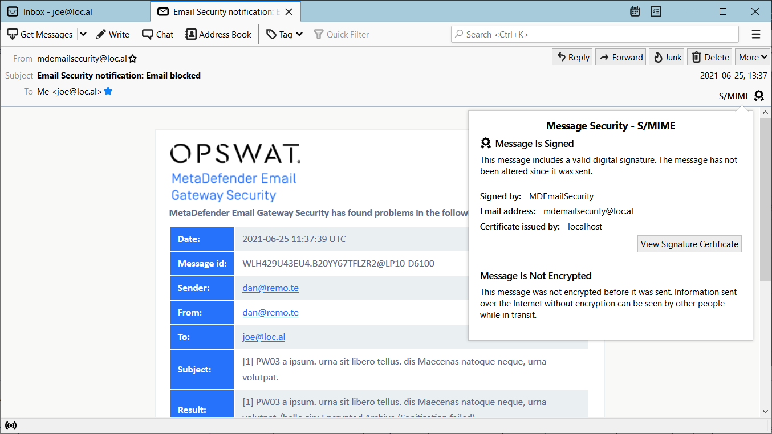Toggle the Quick Filter button

click(x=342, y=34)
